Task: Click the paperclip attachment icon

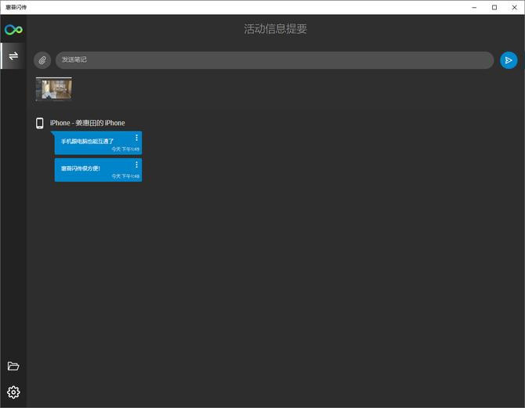Action: [x=42, y=60]
